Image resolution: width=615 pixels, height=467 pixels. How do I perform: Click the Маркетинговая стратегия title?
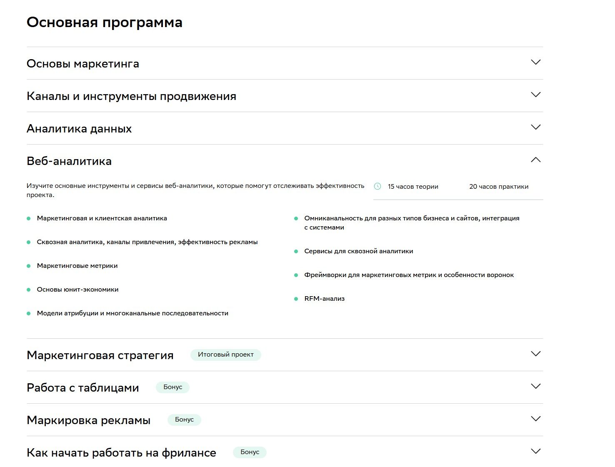click(100, 355)
